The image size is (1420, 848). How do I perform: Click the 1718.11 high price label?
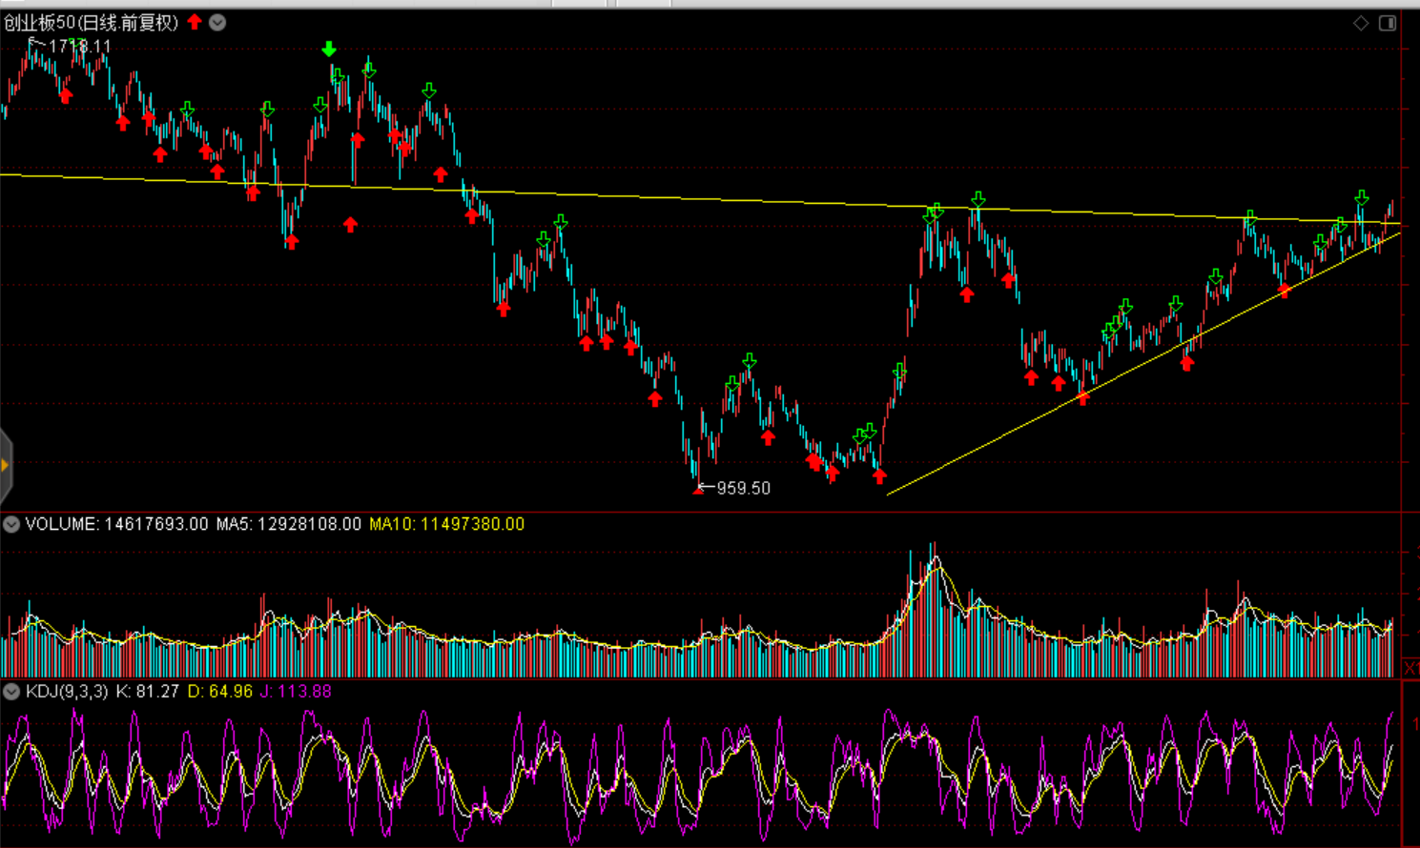pos(79,46)
